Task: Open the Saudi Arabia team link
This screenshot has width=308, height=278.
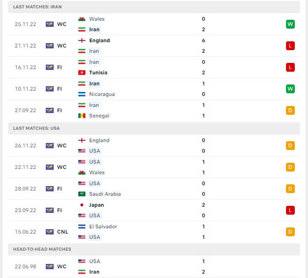Action: (x=105, y=194)
